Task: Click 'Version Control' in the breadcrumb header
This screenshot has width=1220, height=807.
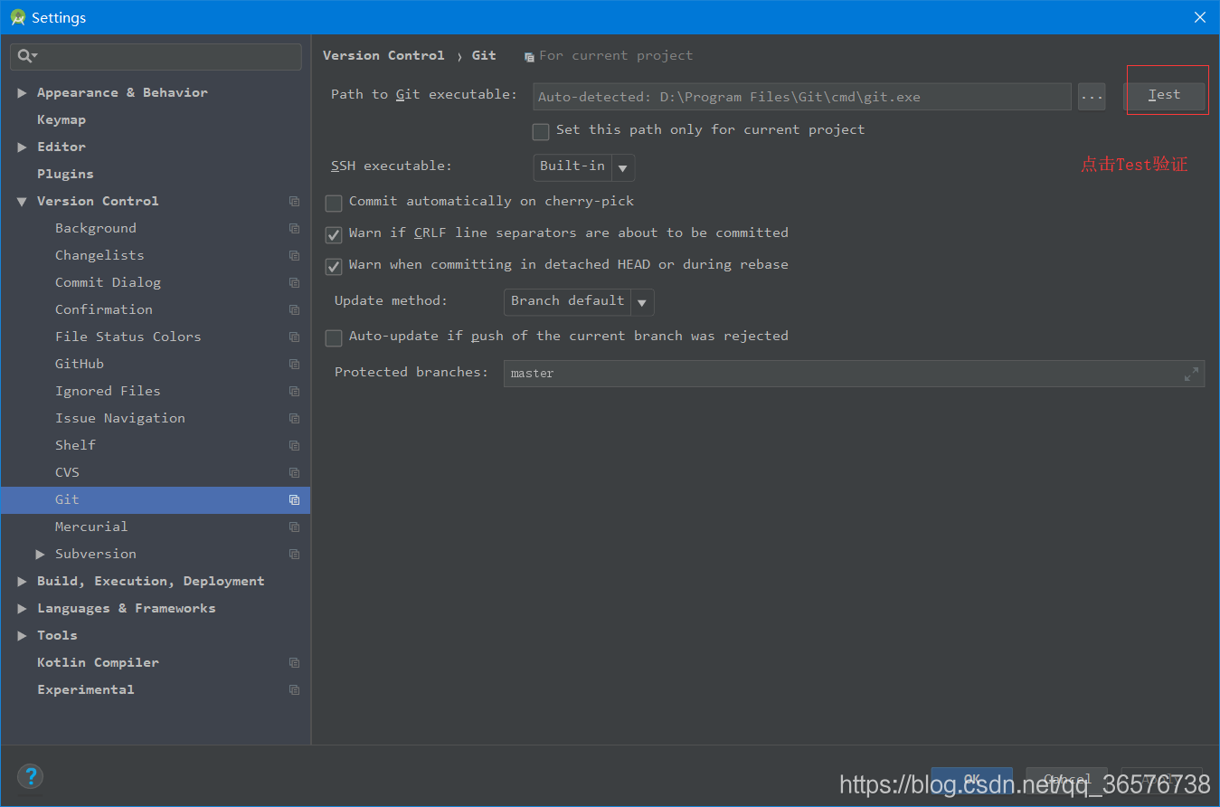Action: pos(383,55)
